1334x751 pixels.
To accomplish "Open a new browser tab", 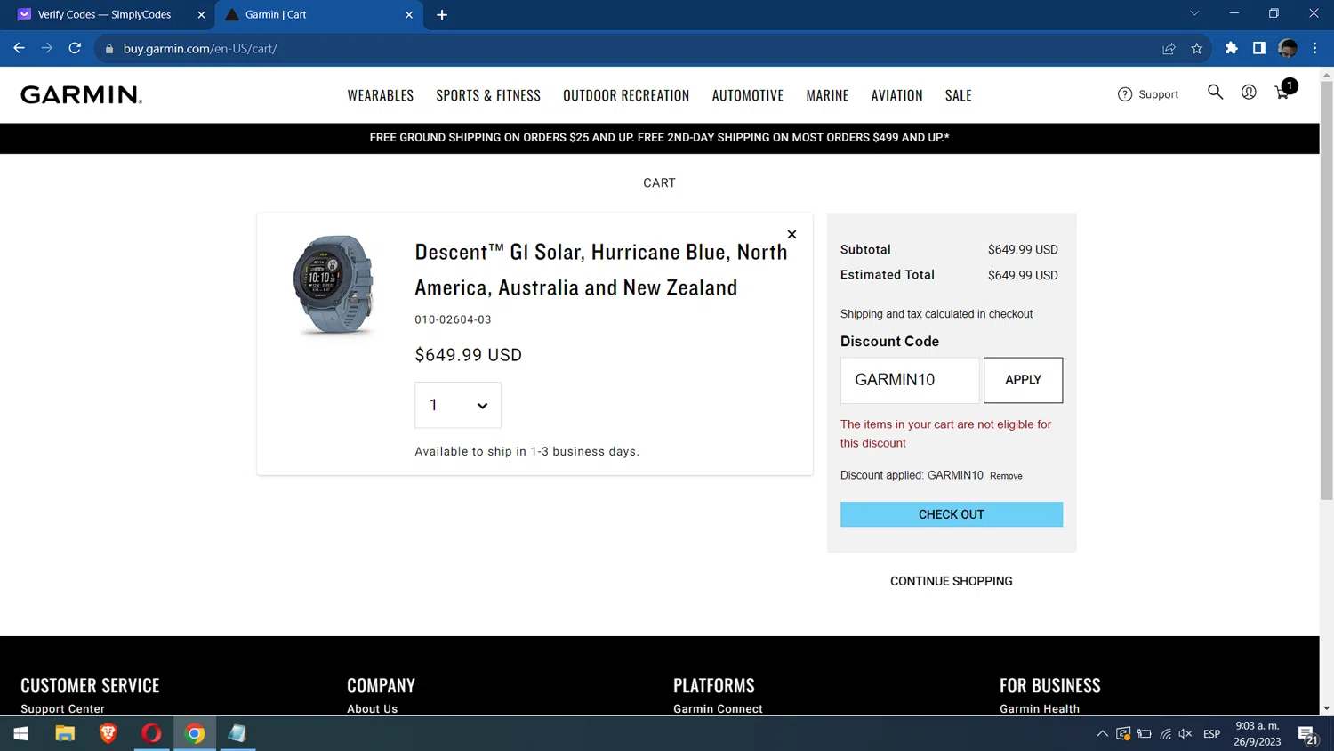I will [442, 15].
